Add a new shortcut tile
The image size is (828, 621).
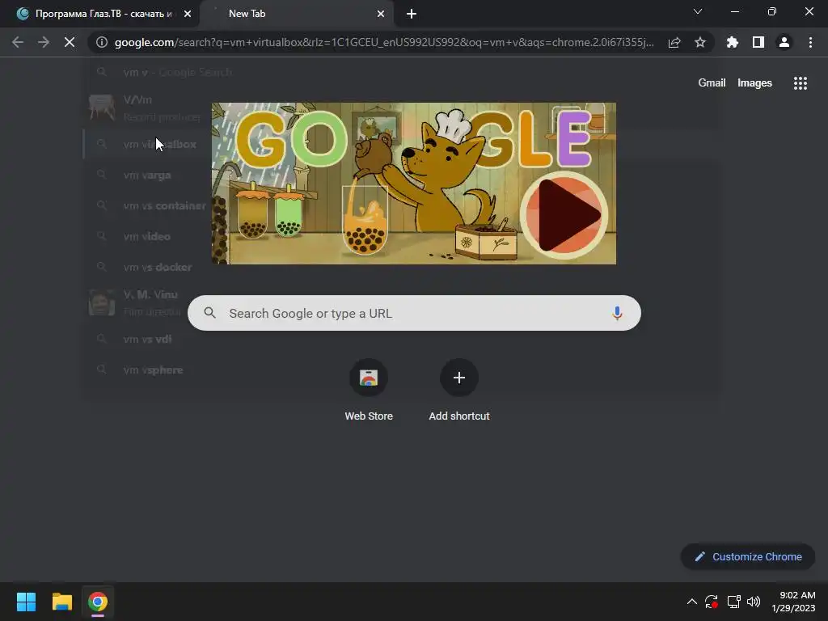coord(459,390)
